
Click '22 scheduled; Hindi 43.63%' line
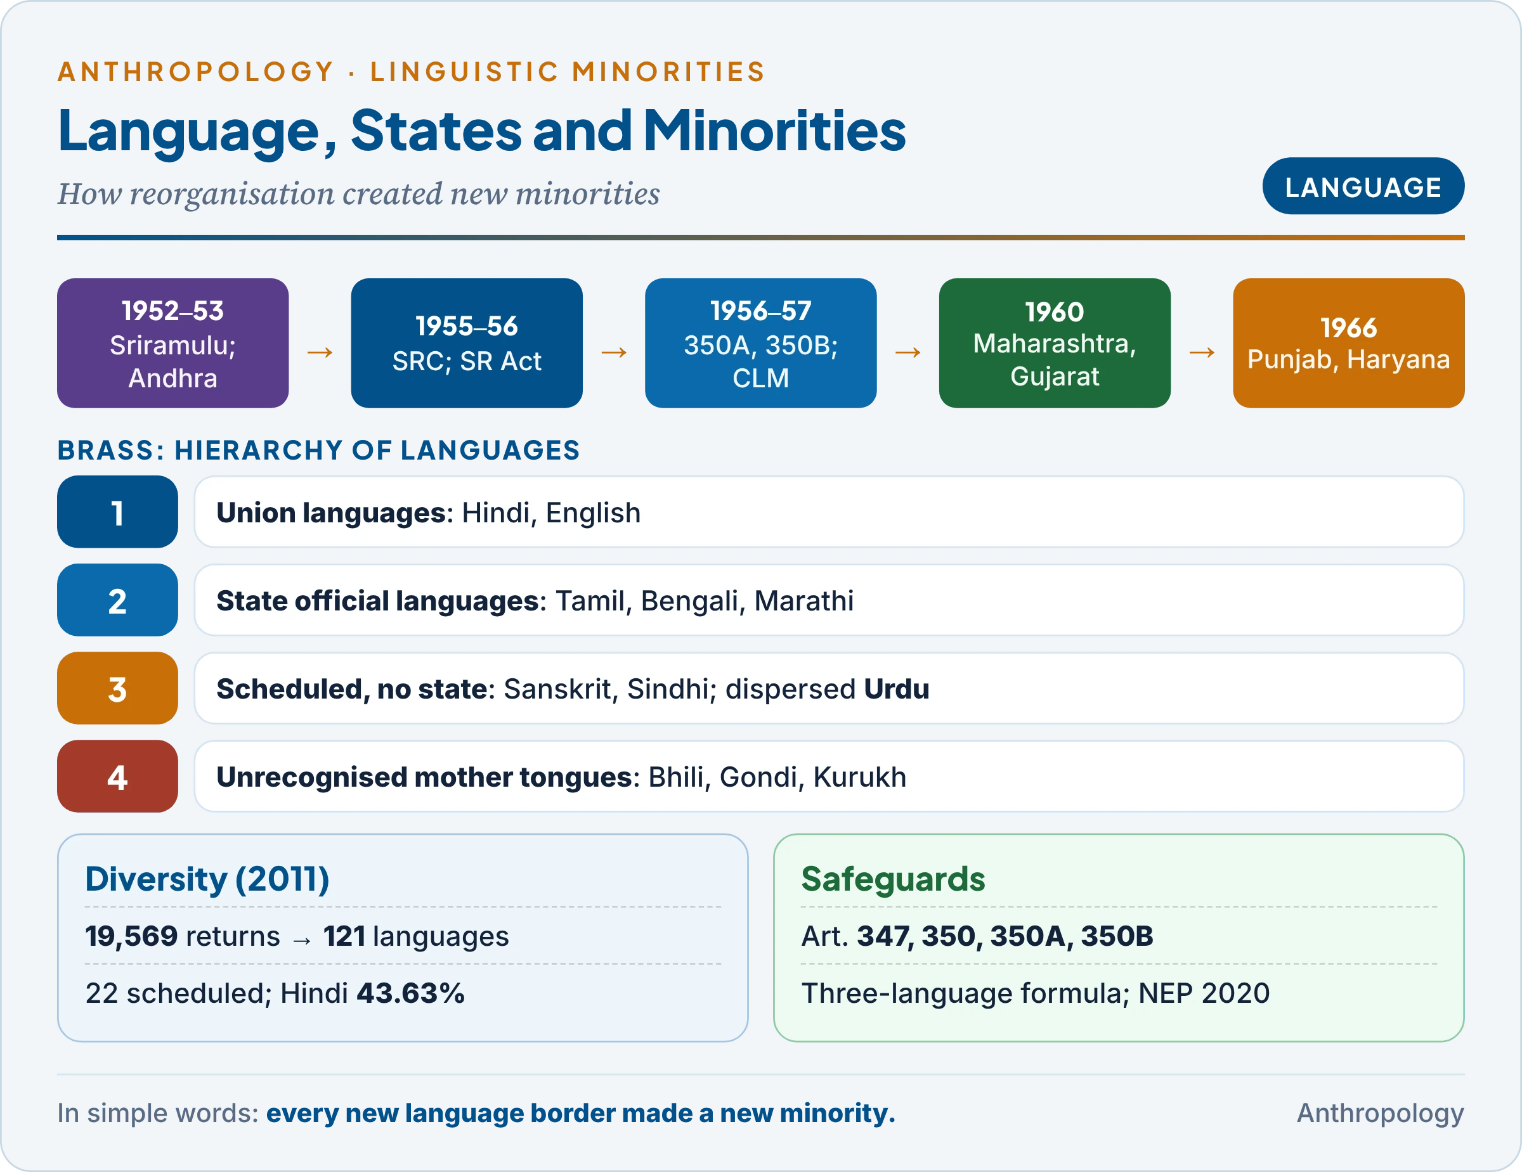[275, 993]
